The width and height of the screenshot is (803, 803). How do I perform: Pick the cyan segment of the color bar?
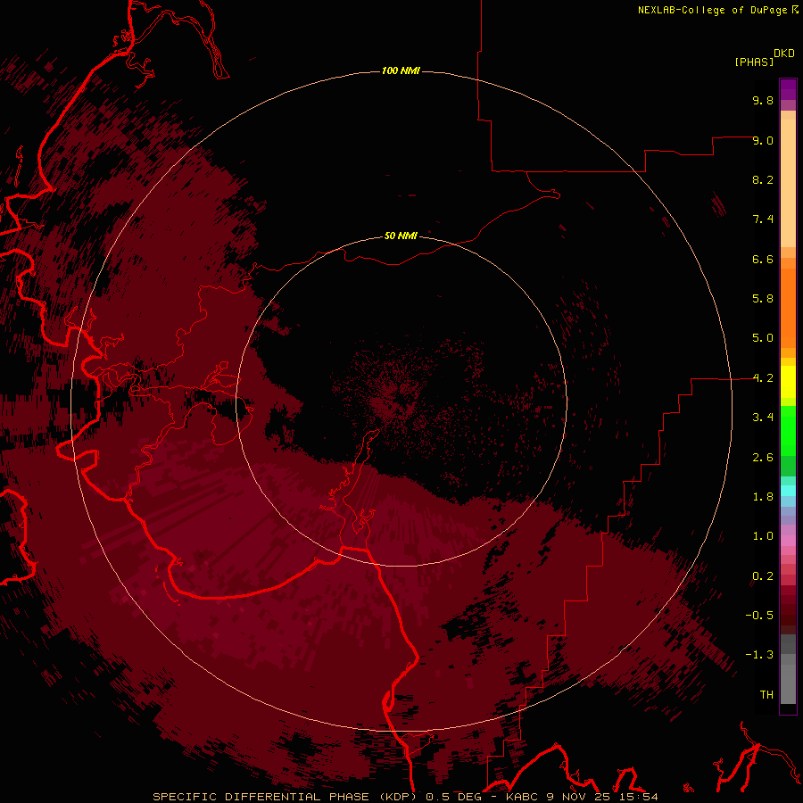click(788, 491)
